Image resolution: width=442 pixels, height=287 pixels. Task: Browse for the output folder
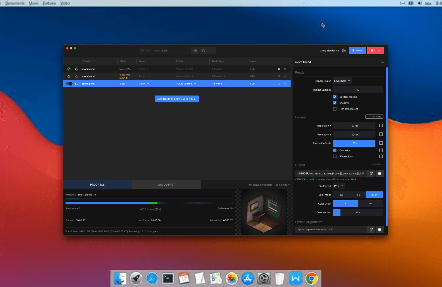click(380, 173)
